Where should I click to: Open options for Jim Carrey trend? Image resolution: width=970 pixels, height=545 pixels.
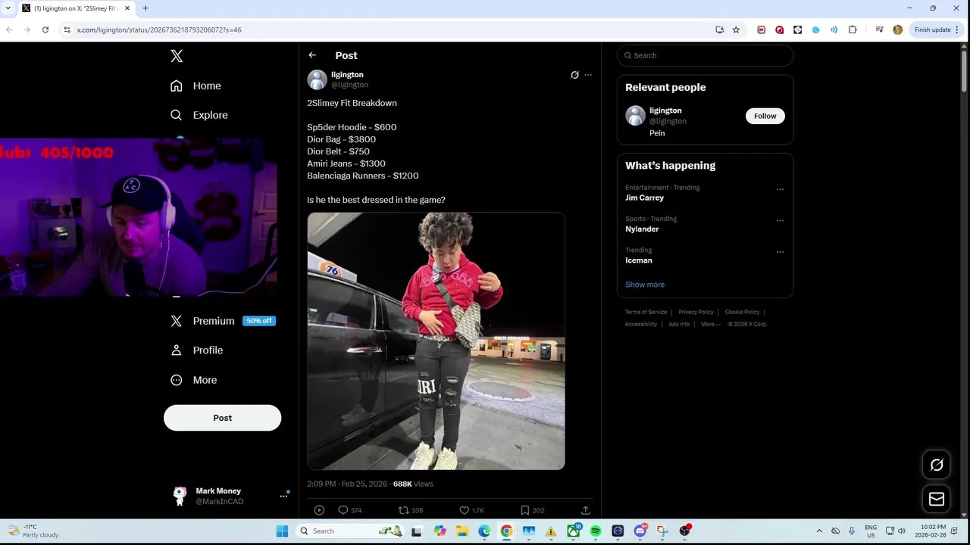point(780,189)
